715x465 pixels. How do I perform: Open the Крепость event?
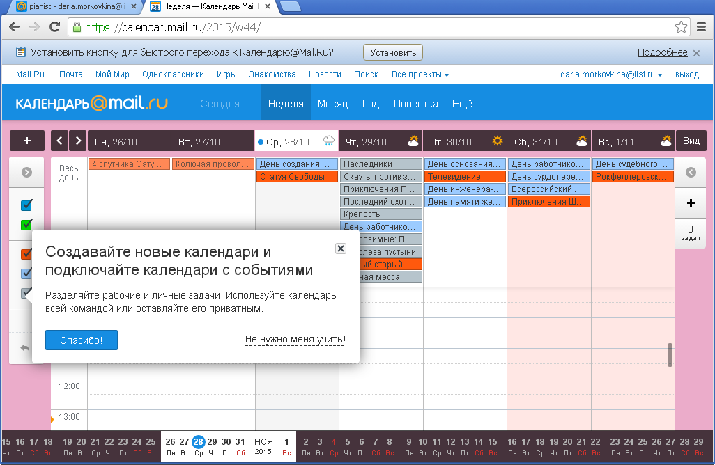[x=381, y=214]
